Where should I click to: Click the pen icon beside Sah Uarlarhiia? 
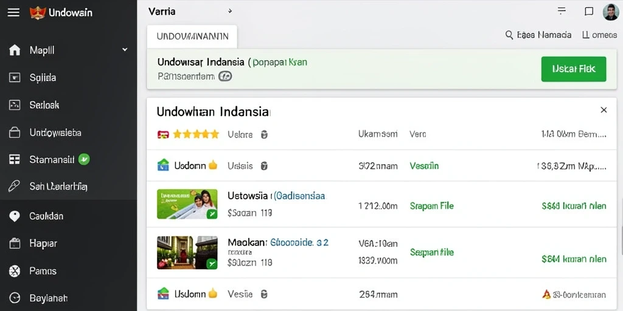click(15, 186)
